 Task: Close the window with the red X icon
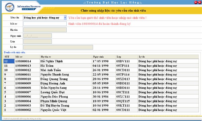[200, 2]
